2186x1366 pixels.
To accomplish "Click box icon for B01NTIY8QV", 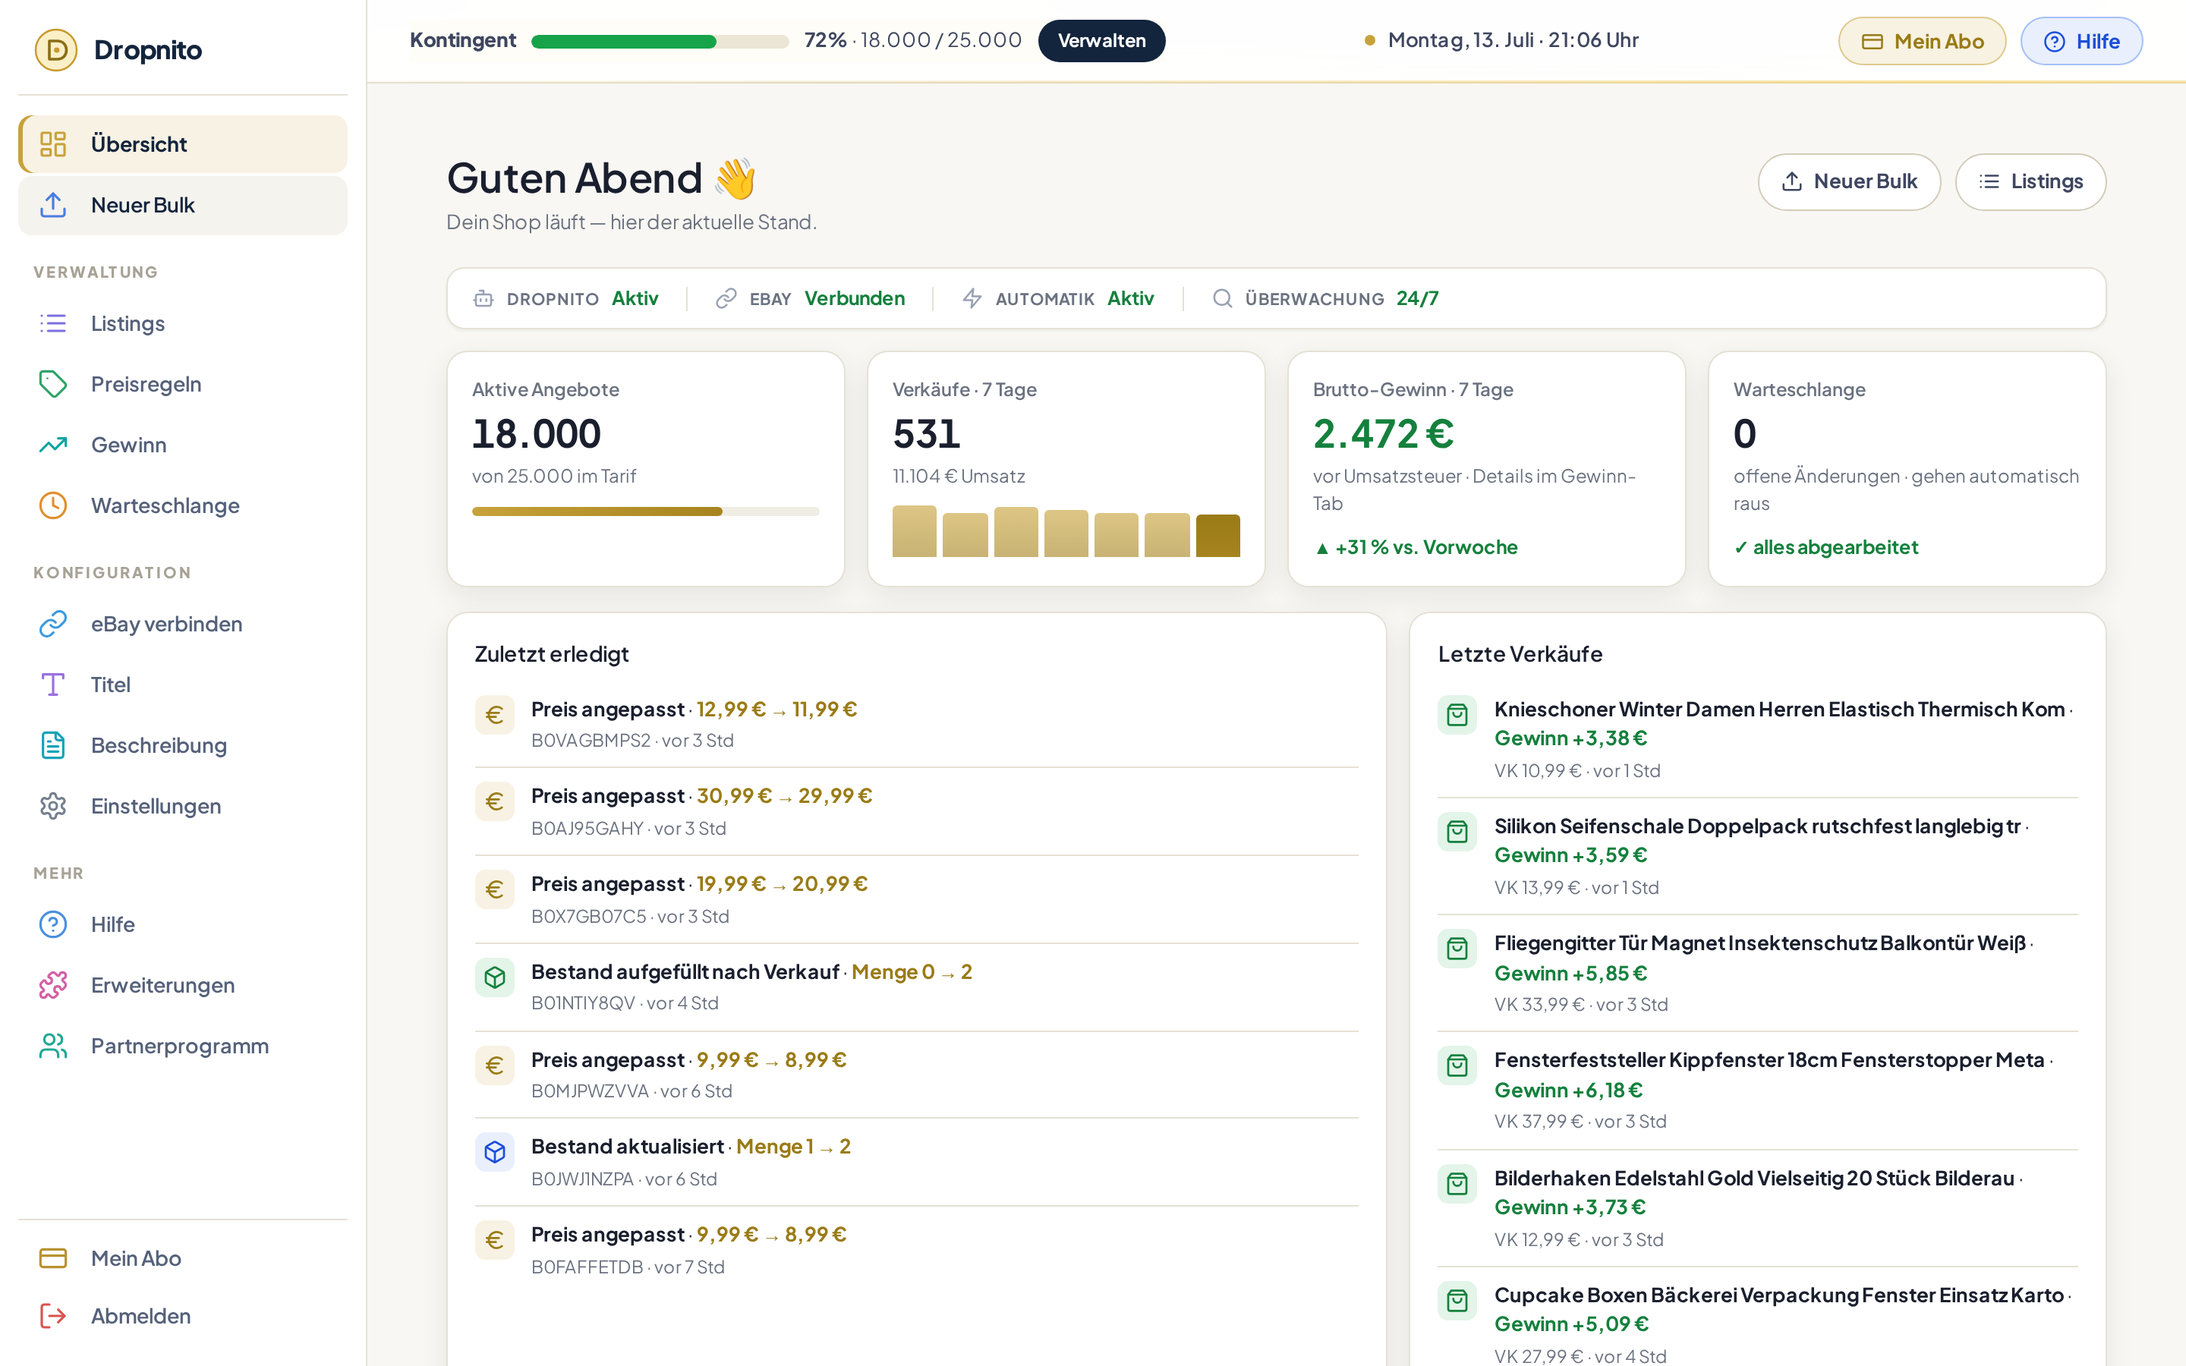I will [494, 977].
